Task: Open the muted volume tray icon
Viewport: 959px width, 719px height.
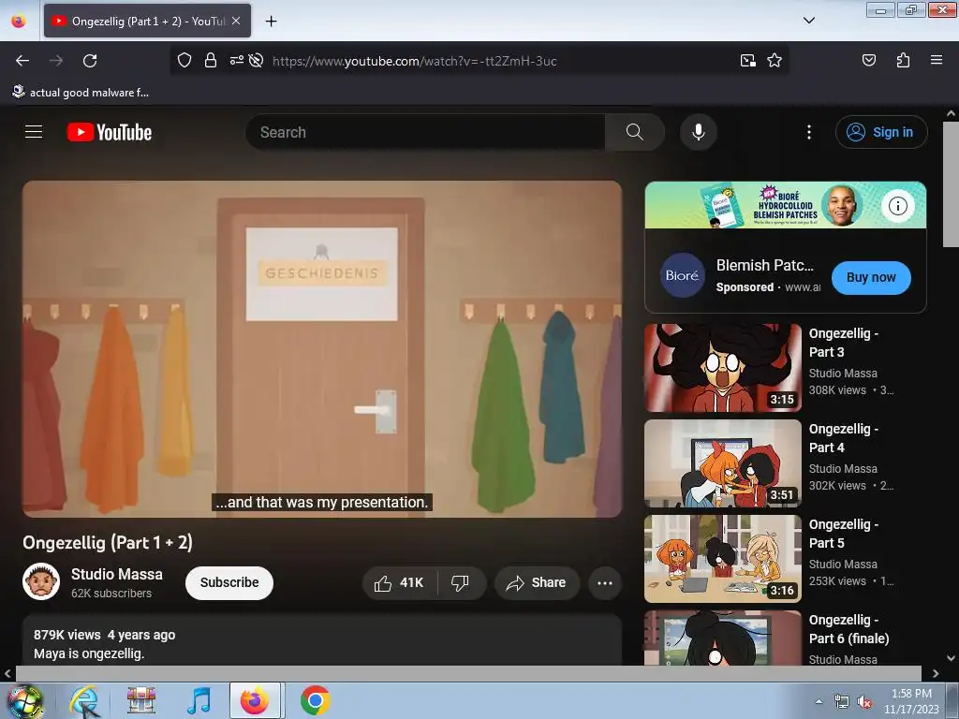Action: point(864,702)
